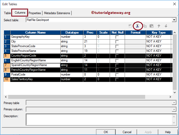Screen dimensions: 179x135
Task: Switch to the Columns tab
Action: coord(20,13)
